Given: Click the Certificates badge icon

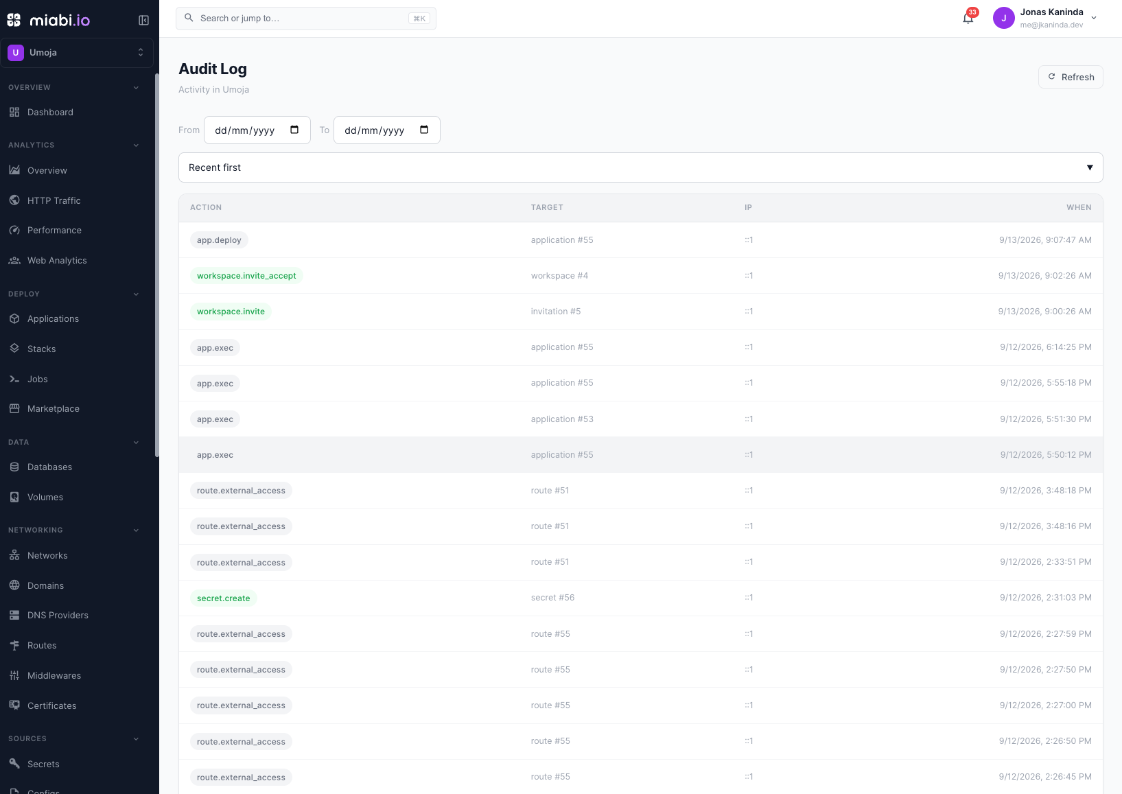Looking at the screenshot, I should (x=14, y=705).
